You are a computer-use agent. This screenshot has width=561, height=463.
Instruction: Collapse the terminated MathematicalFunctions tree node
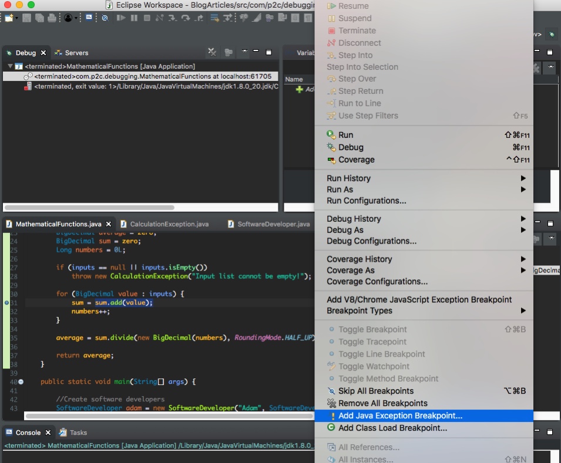point(11,66)
